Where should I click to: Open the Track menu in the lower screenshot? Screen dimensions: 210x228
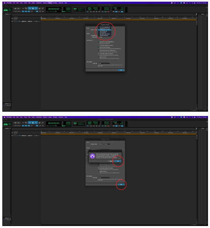tap(25, 117)
